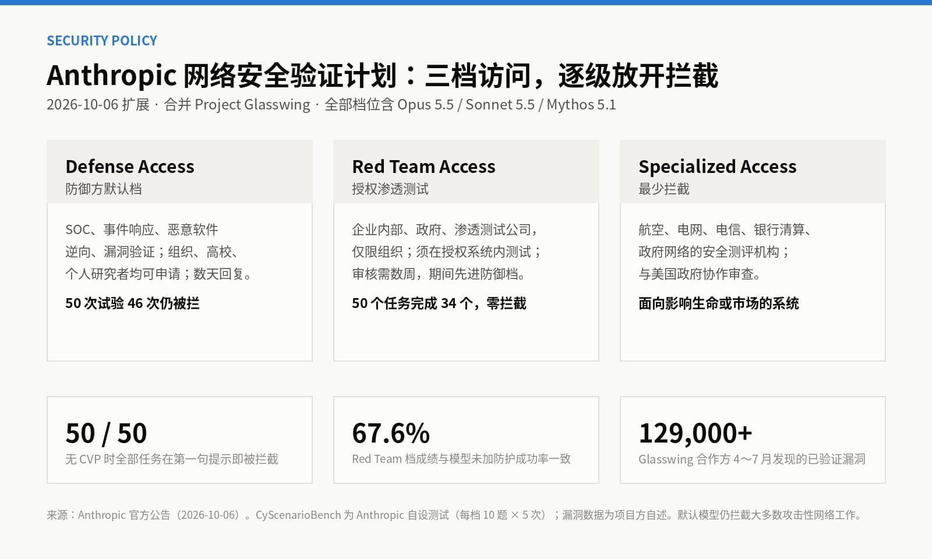Select the Specialized Access card heading
Viewport: 932px width, 559px height.
pos(717,167)
